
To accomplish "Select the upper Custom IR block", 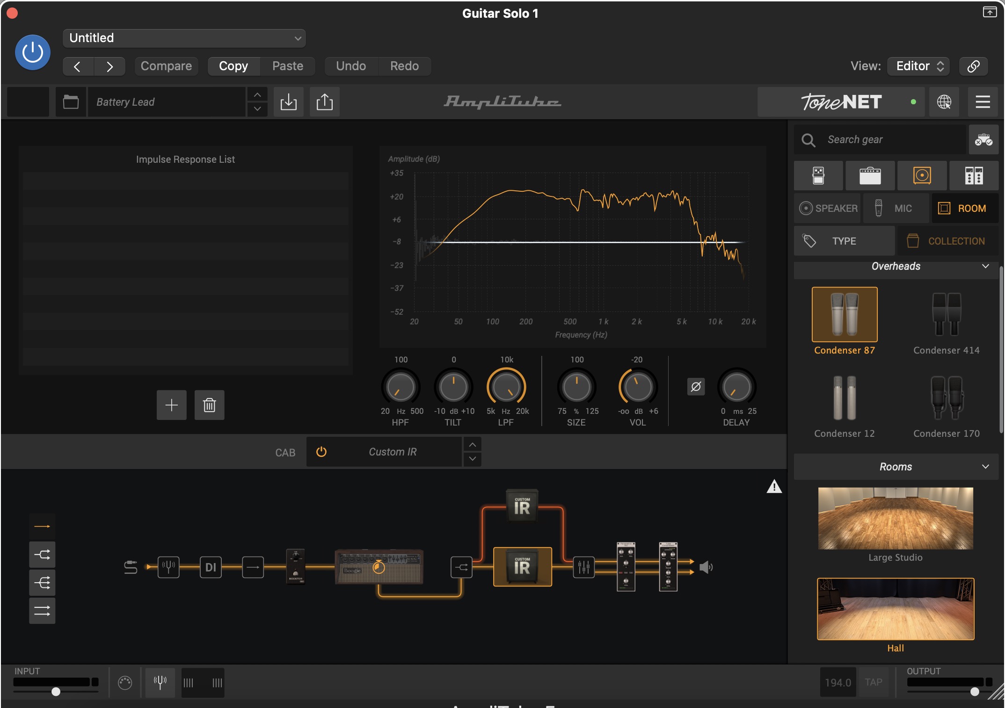I will (522, 506).
